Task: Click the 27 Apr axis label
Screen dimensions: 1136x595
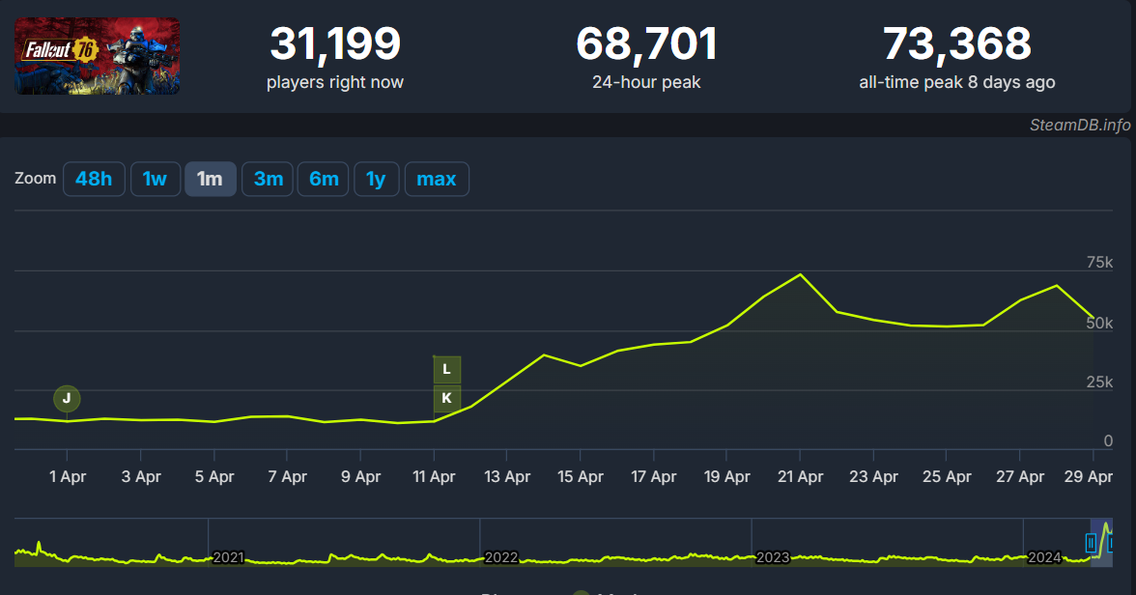Action: point(1020,477)
